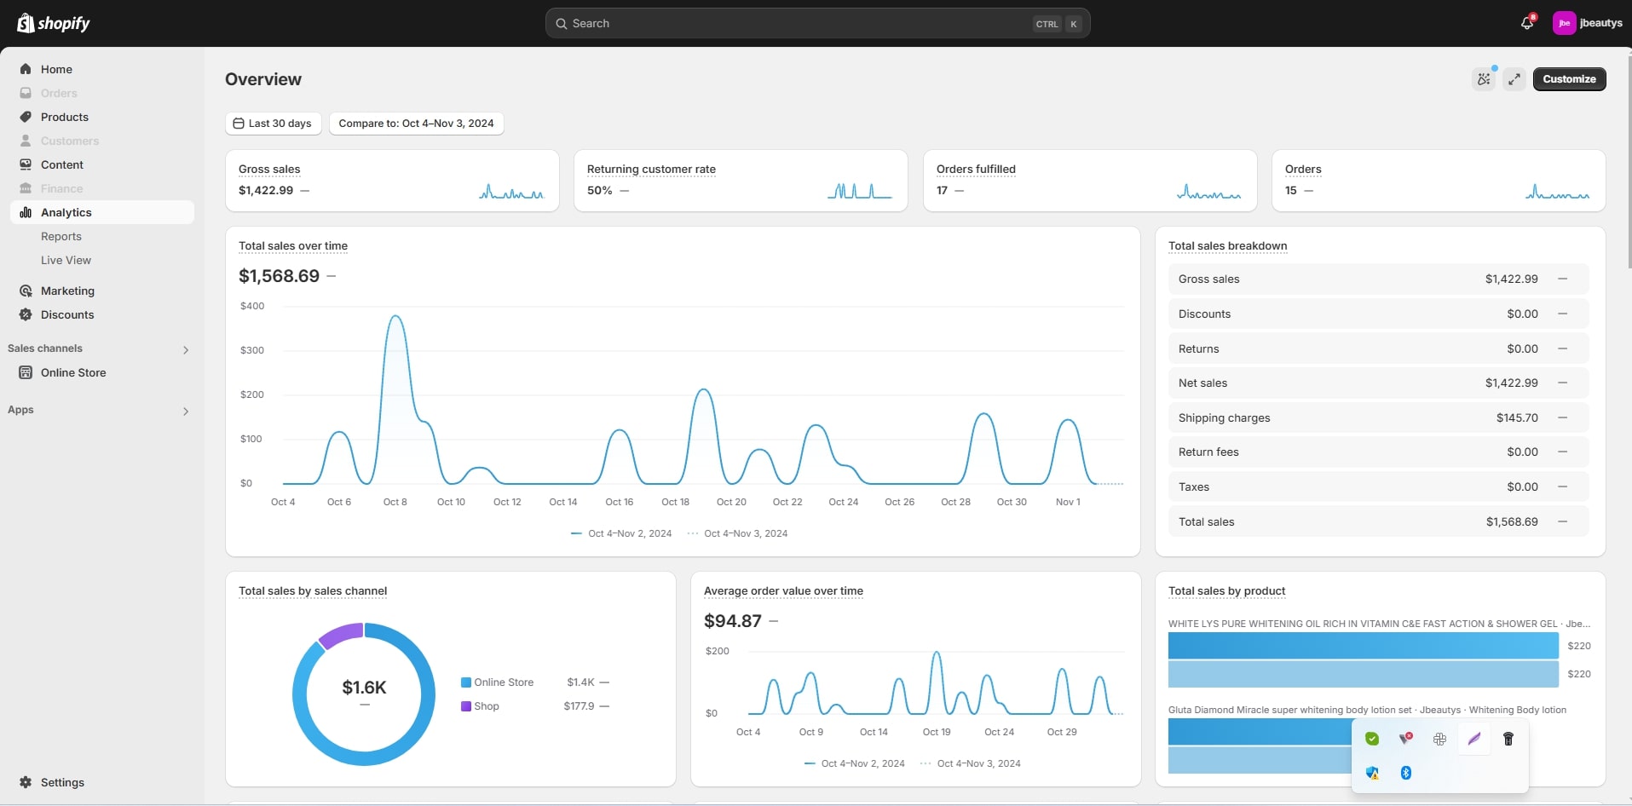This screenshot has width=1632, height=806.
Task: Open the jbeautys account menu
Action: (x=1587, y=23)
